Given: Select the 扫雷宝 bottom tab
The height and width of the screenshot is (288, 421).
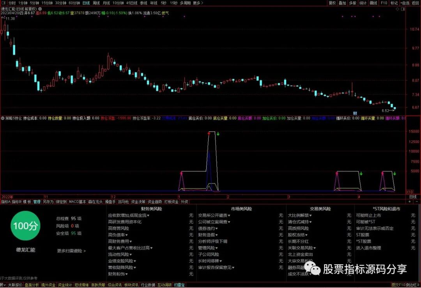Looking at the screenshot, I should pos(179,285).
